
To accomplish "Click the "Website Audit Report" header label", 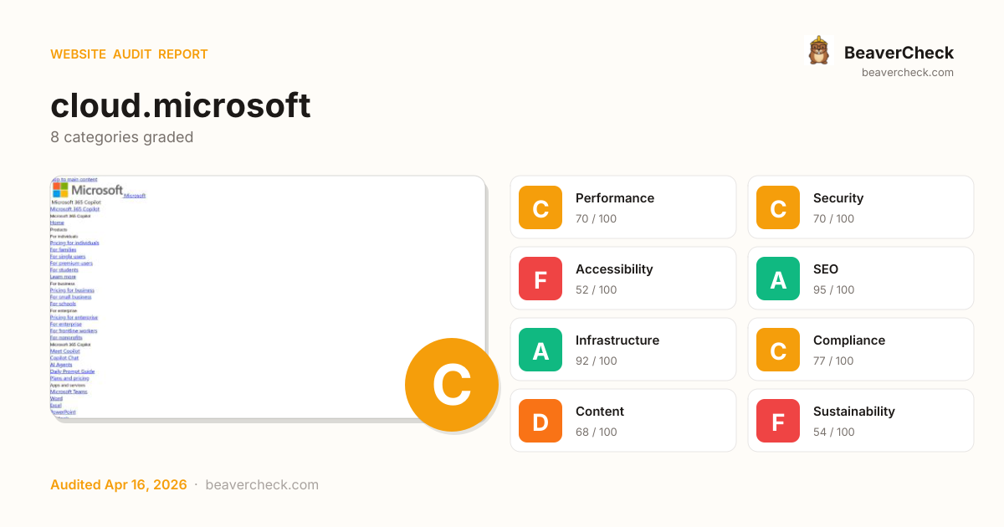I will [129, 54].
